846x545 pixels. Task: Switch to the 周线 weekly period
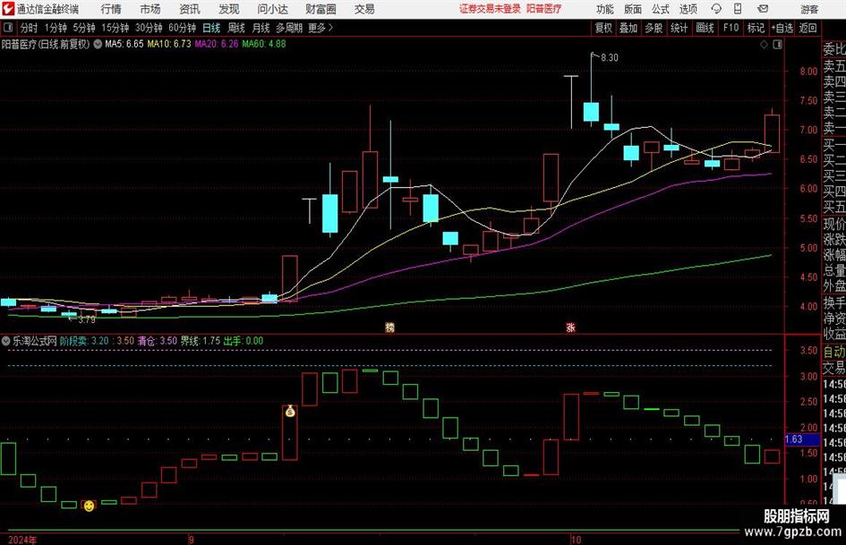click(235, 28)
